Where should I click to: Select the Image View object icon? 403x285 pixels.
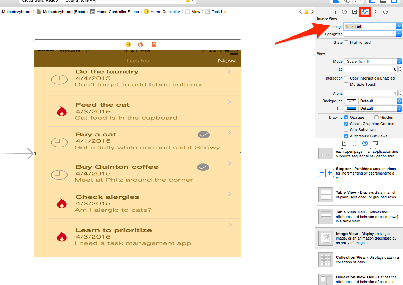[x=325, y=238]
